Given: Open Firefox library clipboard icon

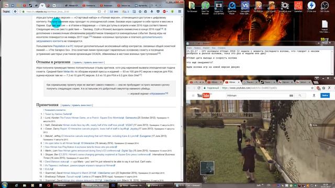Looking at the screenshot, I should click(x=146, y=11).
